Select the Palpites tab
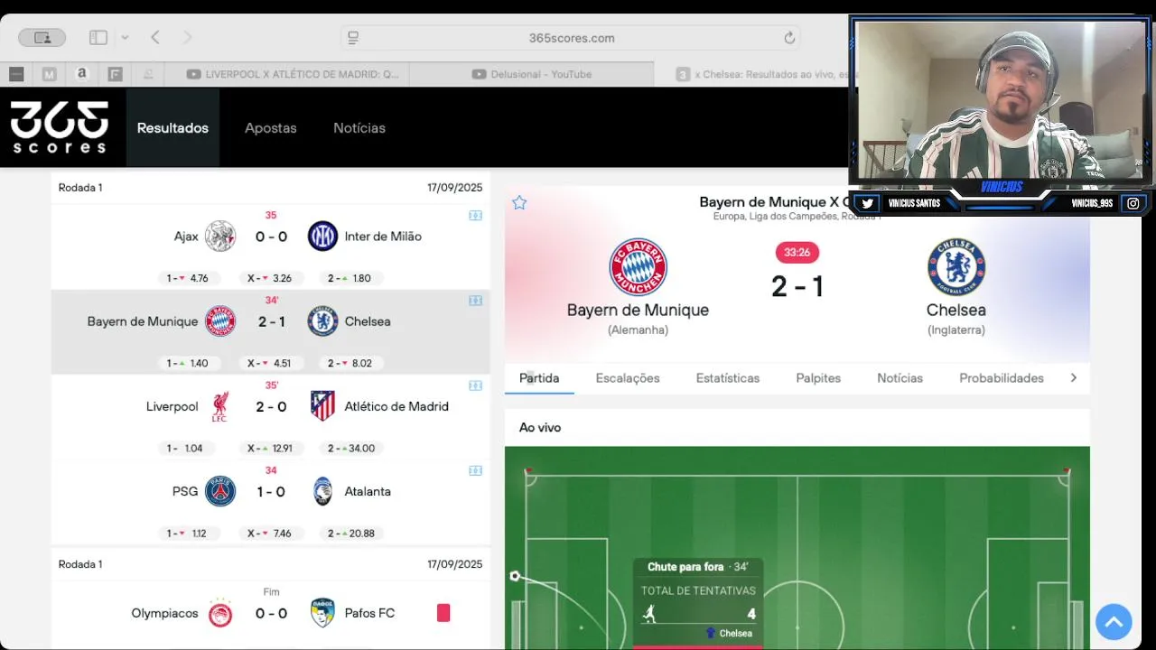Image resolution: width=1156 pixels, height=650 pixels. pos(818,378)
